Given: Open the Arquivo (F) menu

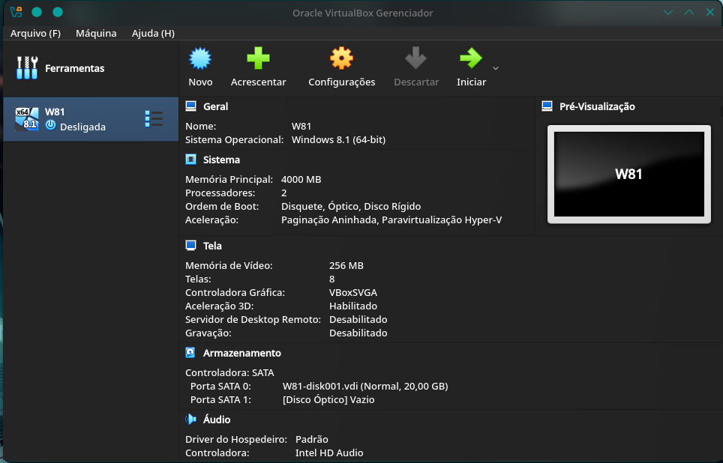Looking at the screenshot, I should 35,33.
